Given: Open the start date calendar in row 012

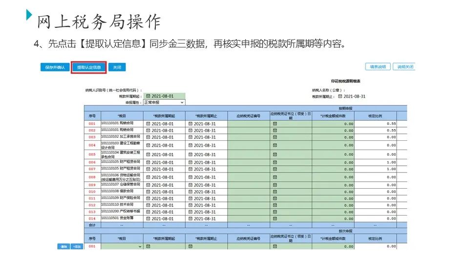Looking at the screenshot, I should point(148,205).
